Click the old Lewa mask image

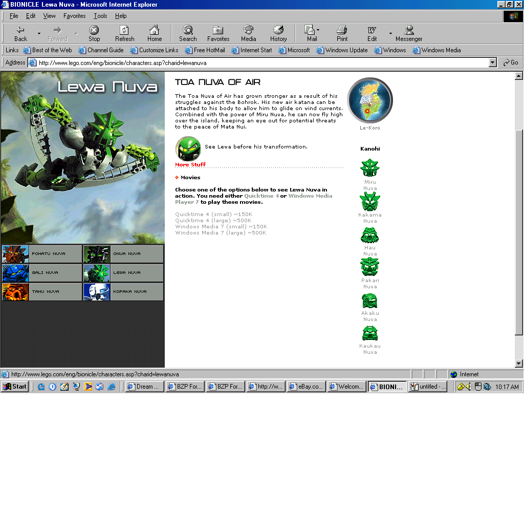188,148
